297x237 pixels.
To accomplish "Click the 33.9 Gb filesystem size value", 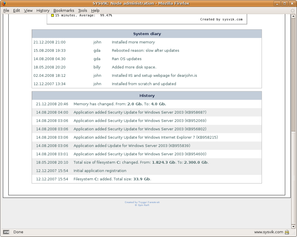I will tap(142, 179).
